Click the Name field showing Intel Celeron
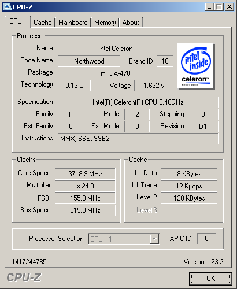This screenshot has width=237, height=289. click(116, 49)
